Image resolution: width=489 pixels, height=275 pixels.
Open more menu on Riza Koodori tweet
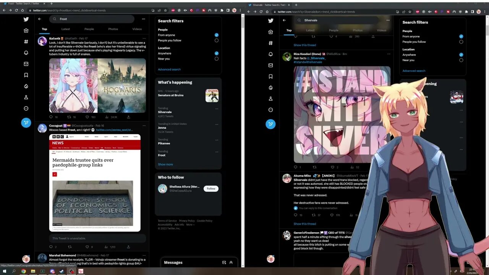(x=389, y=54)
